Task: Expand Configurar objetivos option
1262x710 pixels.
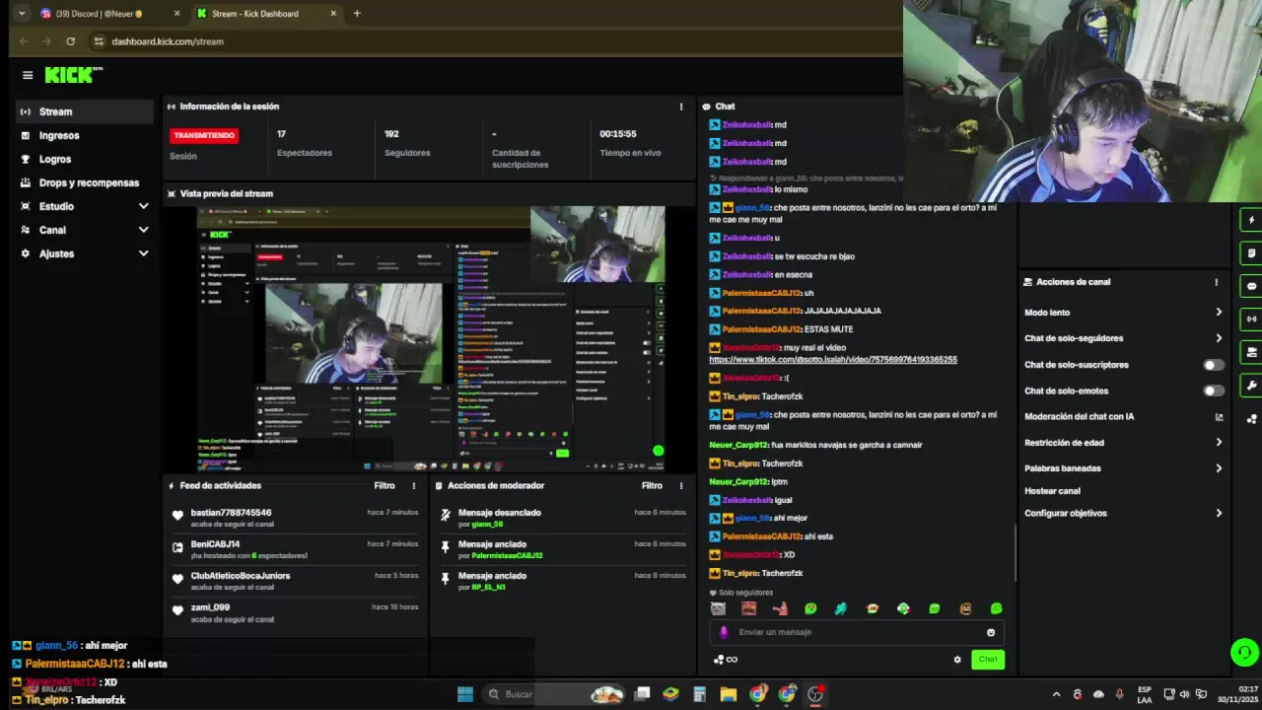Action: (x=1123, y=514)
